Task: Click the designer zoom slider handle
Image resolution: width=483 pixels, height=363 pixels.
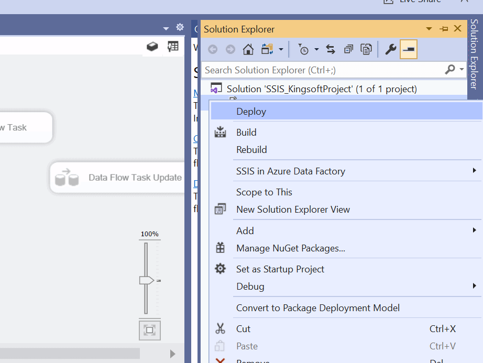Action: tap(146, 280)
